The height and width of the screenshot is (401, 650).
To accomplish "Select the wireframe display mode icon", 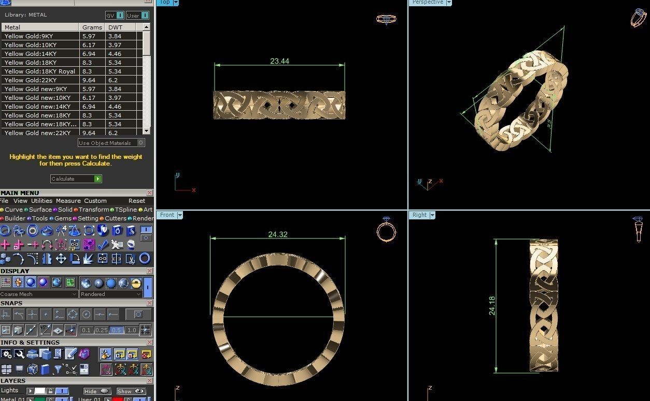I will point(7,283).
